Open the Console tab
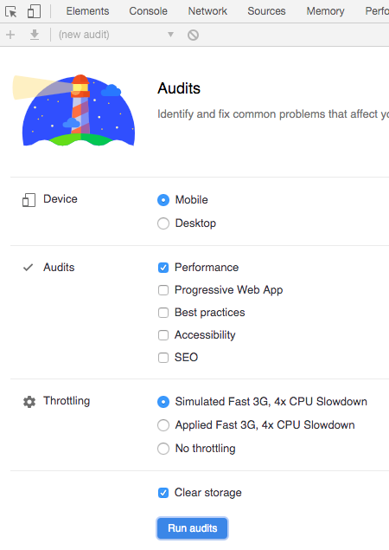389x550 pixels. (148, 11)
